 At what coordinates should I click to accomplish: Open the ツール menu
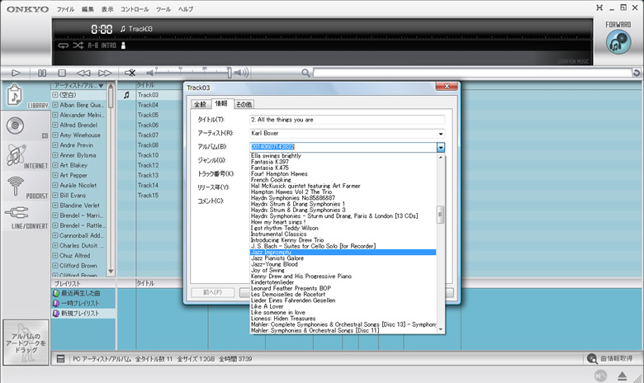[163, 9]
